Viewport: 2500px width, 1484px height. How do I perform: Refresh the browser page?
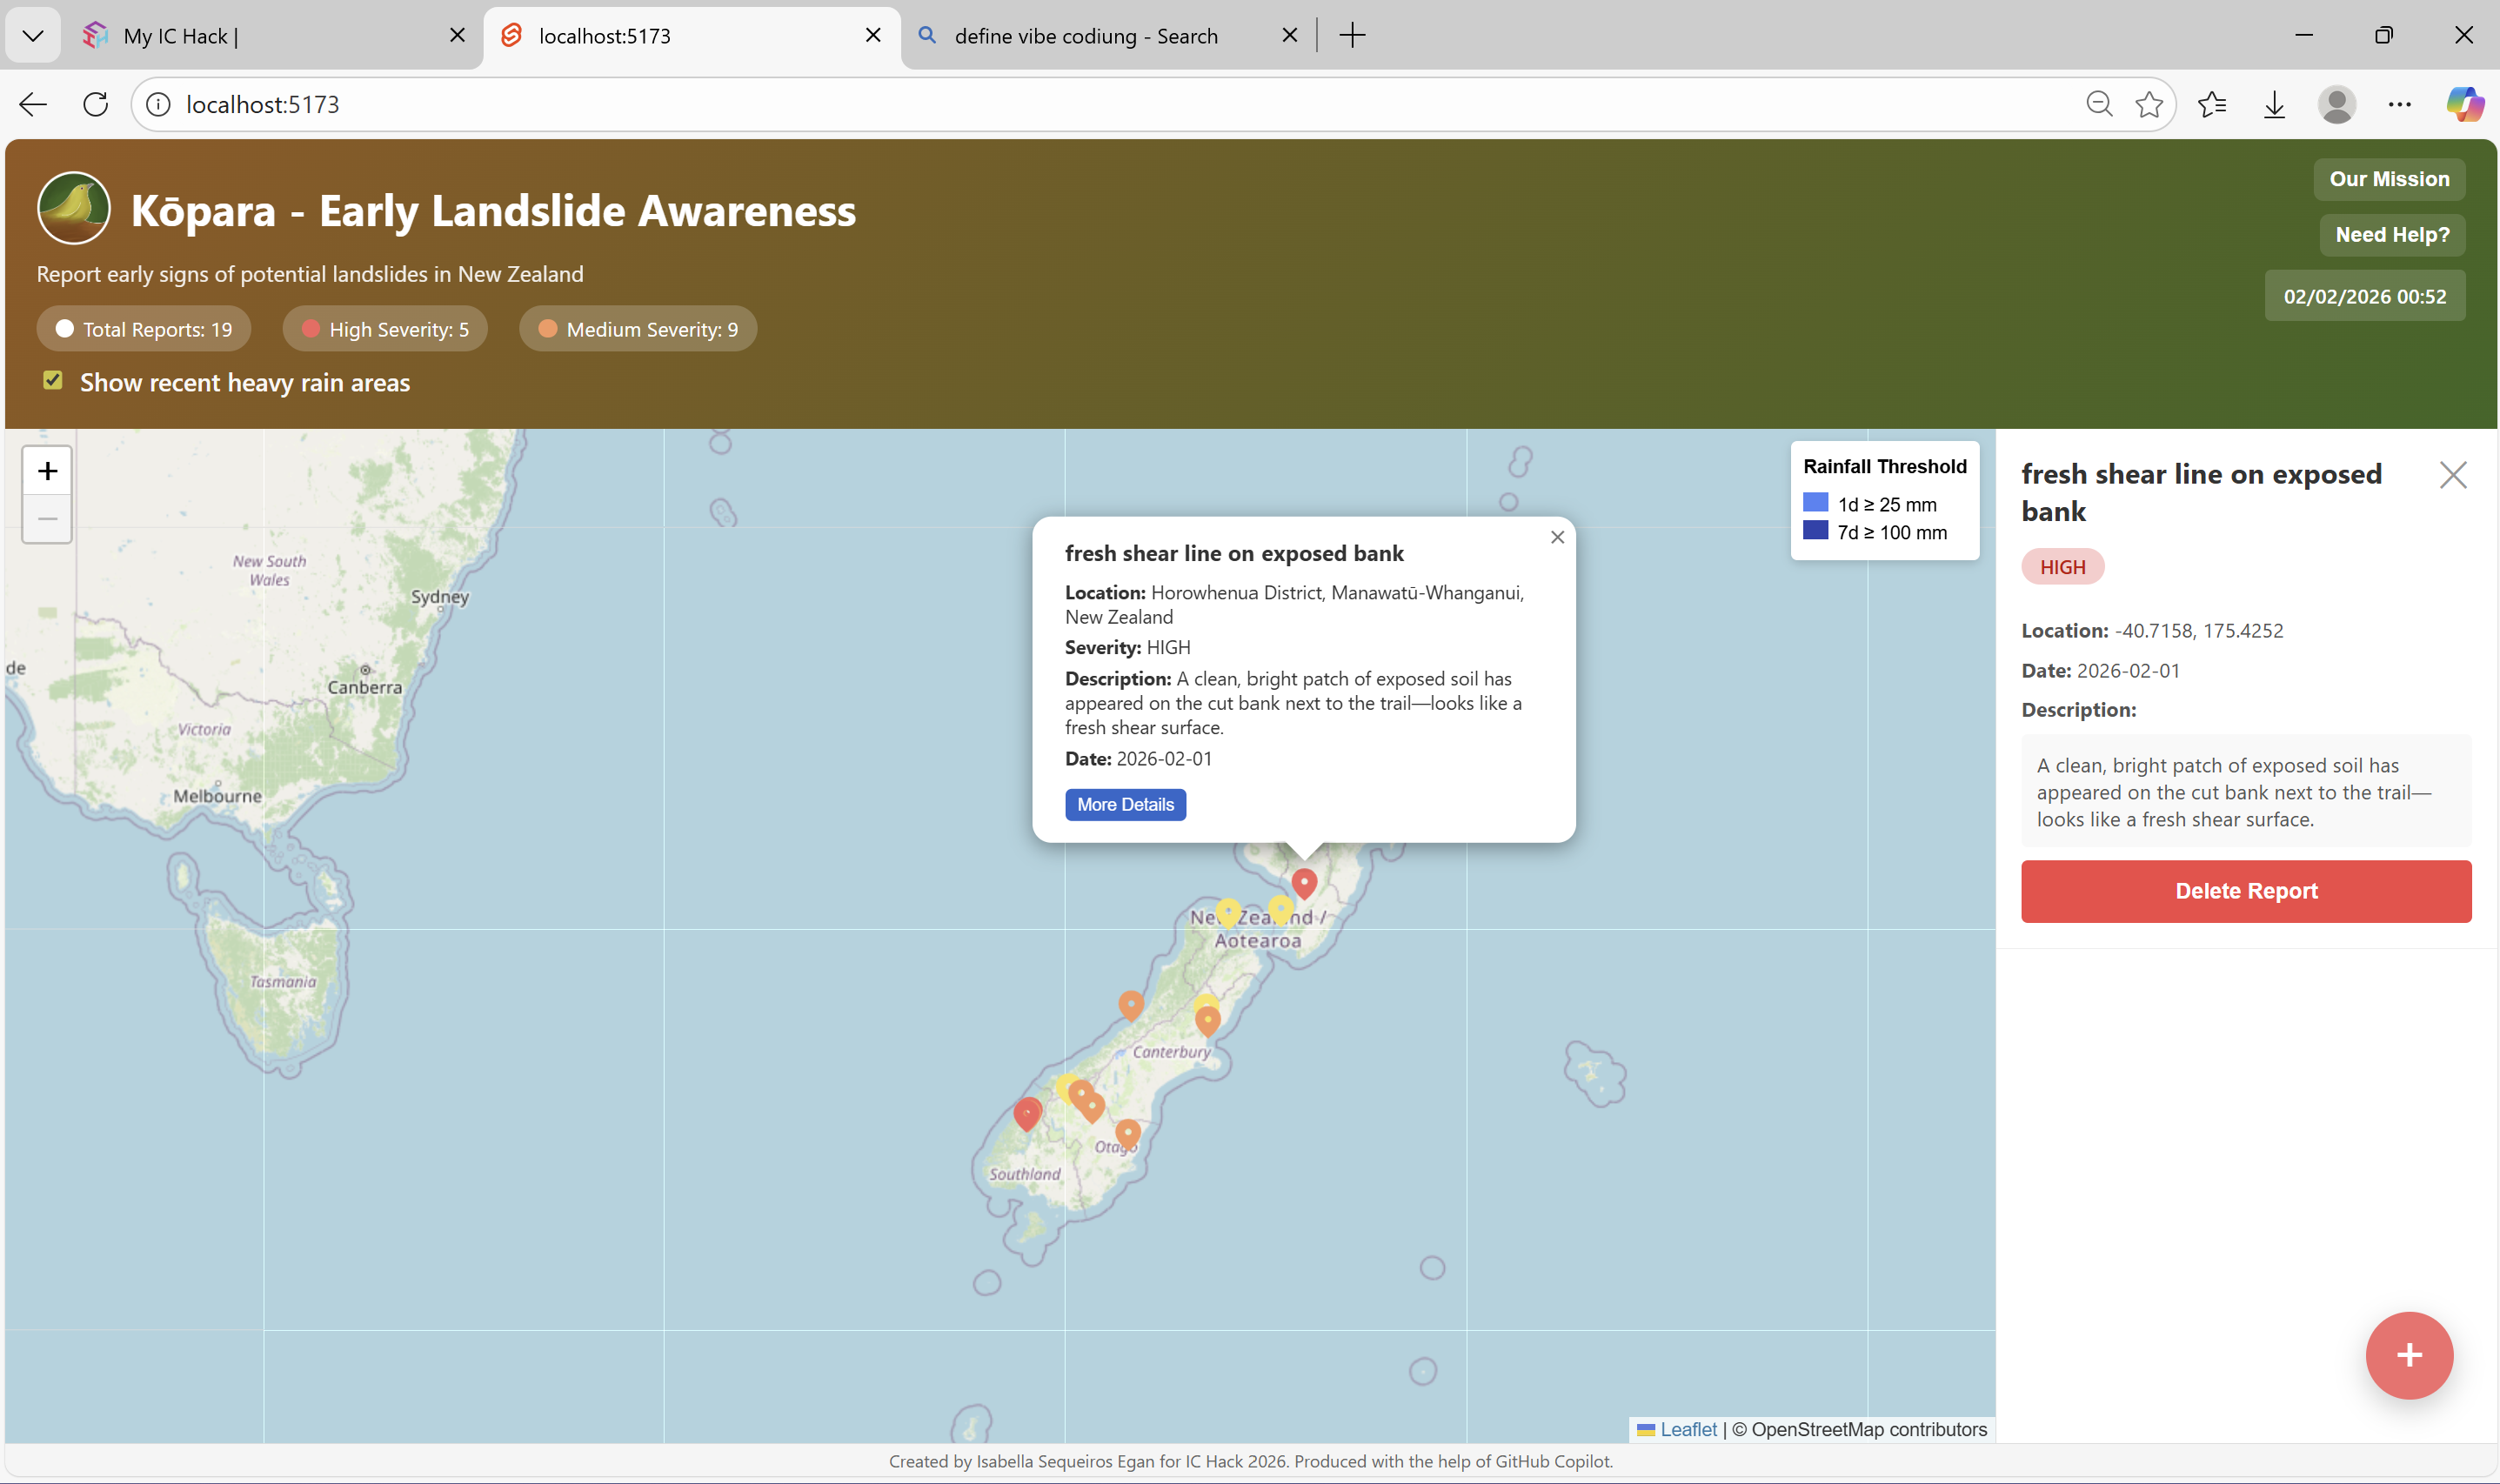coord(96,104)
